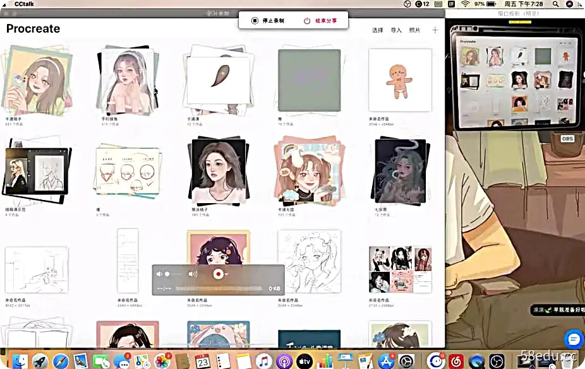
Task: Open the headband girl cartoon stack
Action: 37,79
